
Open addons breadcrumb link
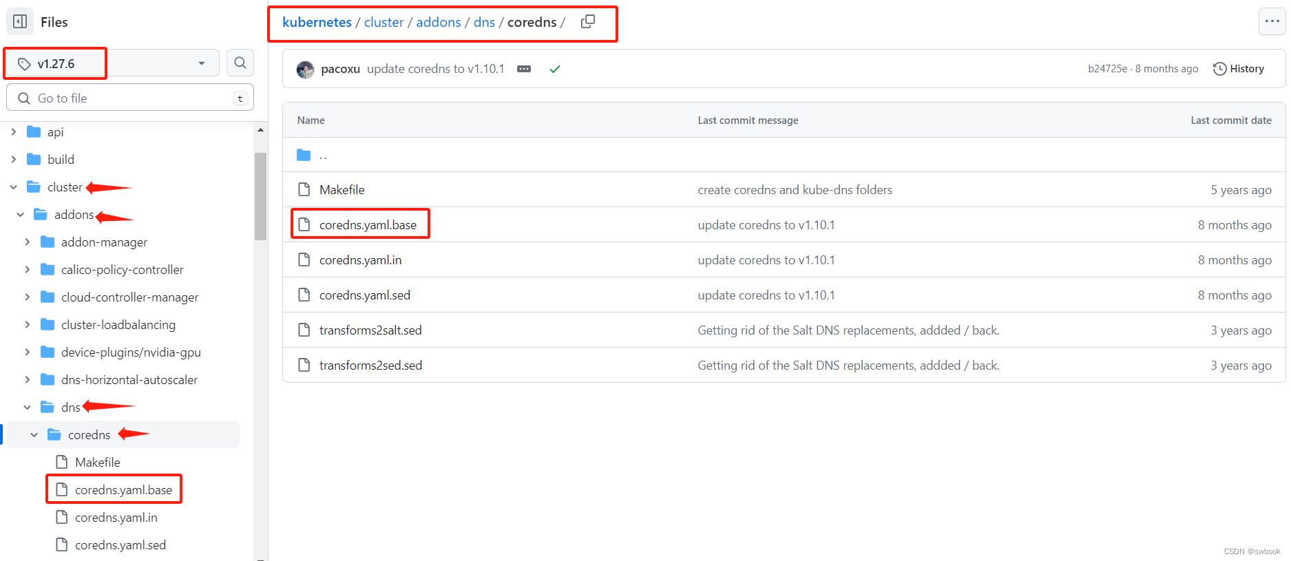click(439, 22)
